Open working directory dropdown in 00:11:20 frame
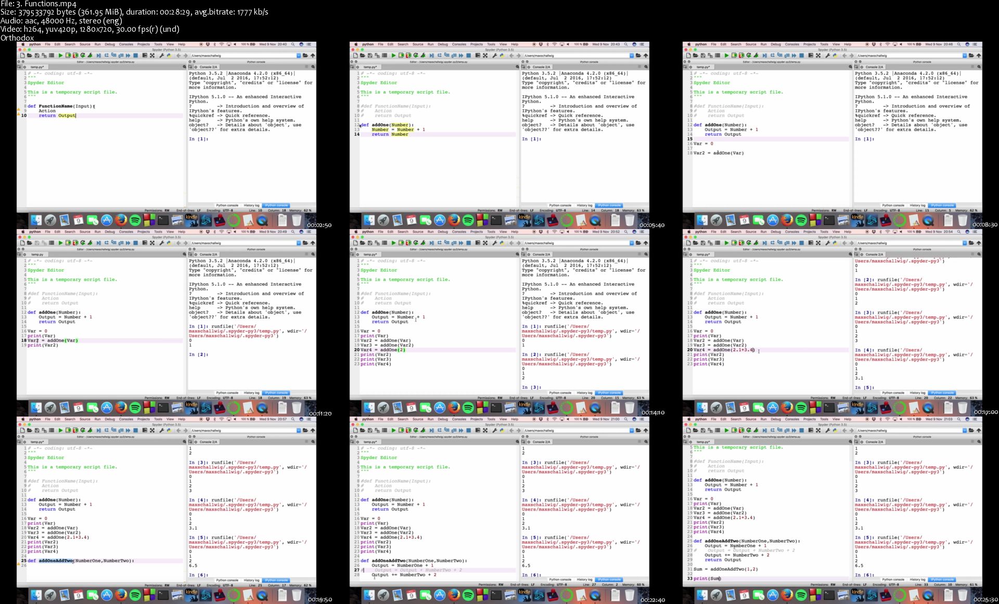Image resolution: width=999 pixels, height=604 pixels. coord(299,243)
